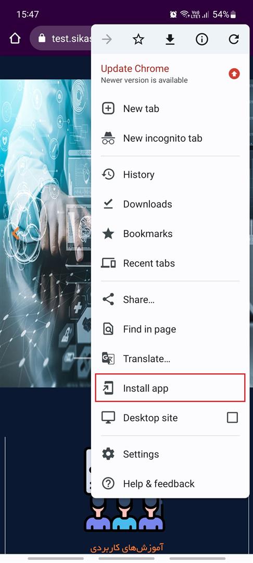
Task: Tap the download page arrow icon
Action: click(170, 40)
